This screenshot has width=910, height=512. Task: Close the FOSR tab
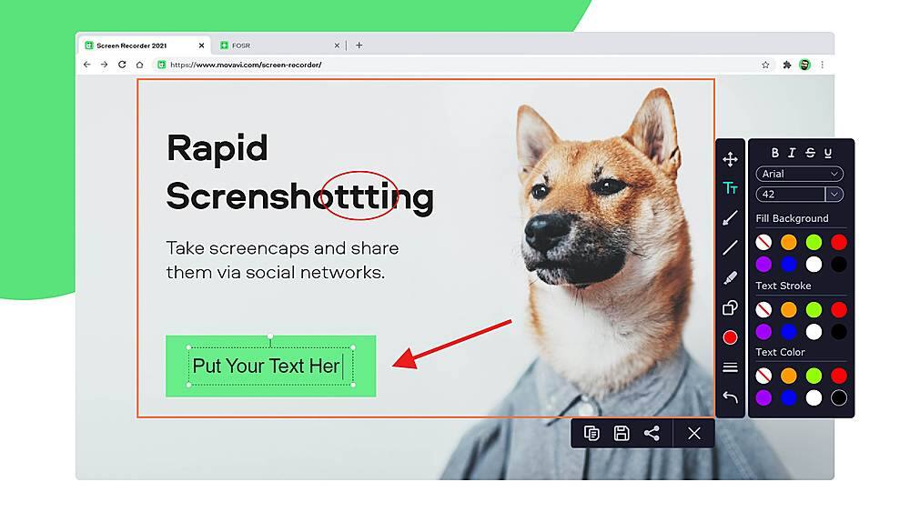[337, 45]
